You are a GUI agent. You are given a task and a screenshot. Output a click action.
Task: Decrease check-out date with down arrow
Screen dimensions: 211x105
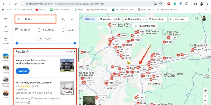(x=63, y=31)
